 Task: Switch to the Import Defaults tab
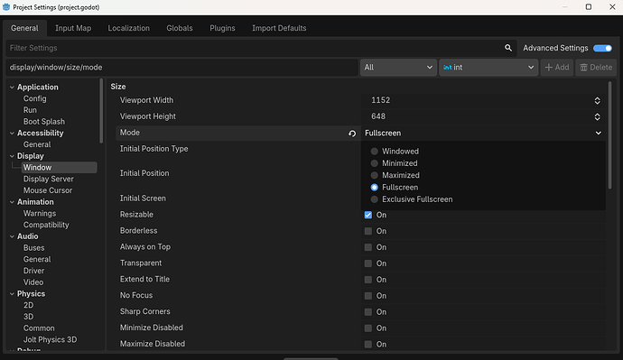tap(279, 28)
